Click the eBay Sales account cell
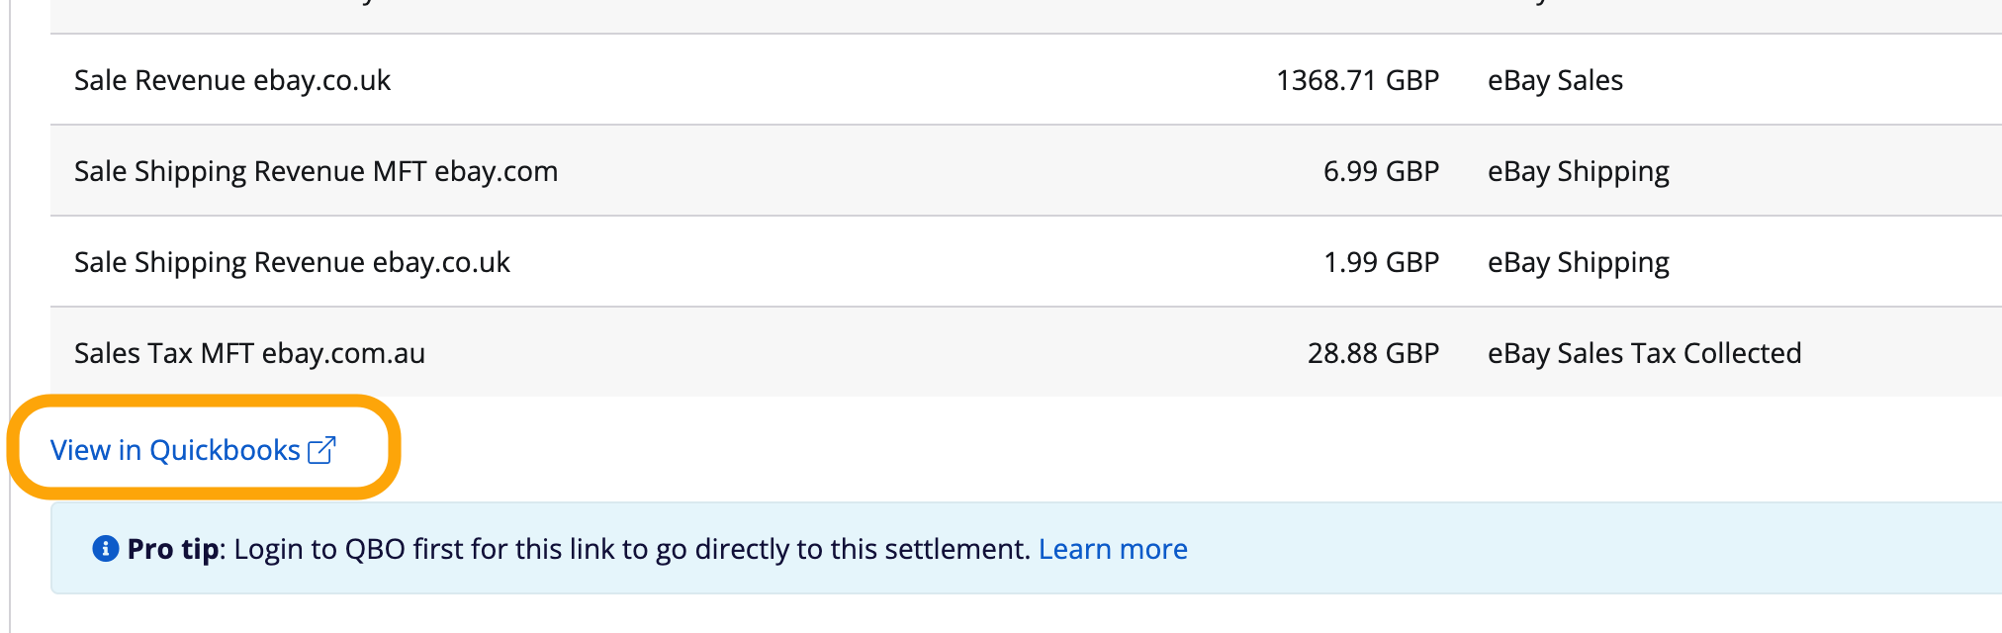 point(1555,80)
